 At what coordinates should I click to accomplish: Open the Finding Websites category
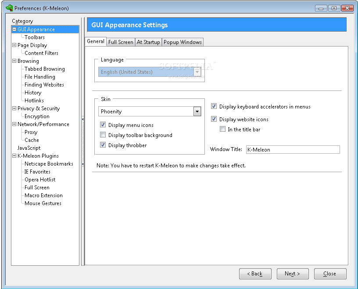tap(44, 85)
